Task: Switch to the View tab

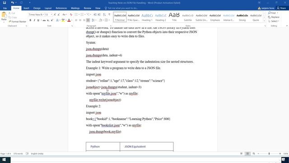Action: coord(98,8)
